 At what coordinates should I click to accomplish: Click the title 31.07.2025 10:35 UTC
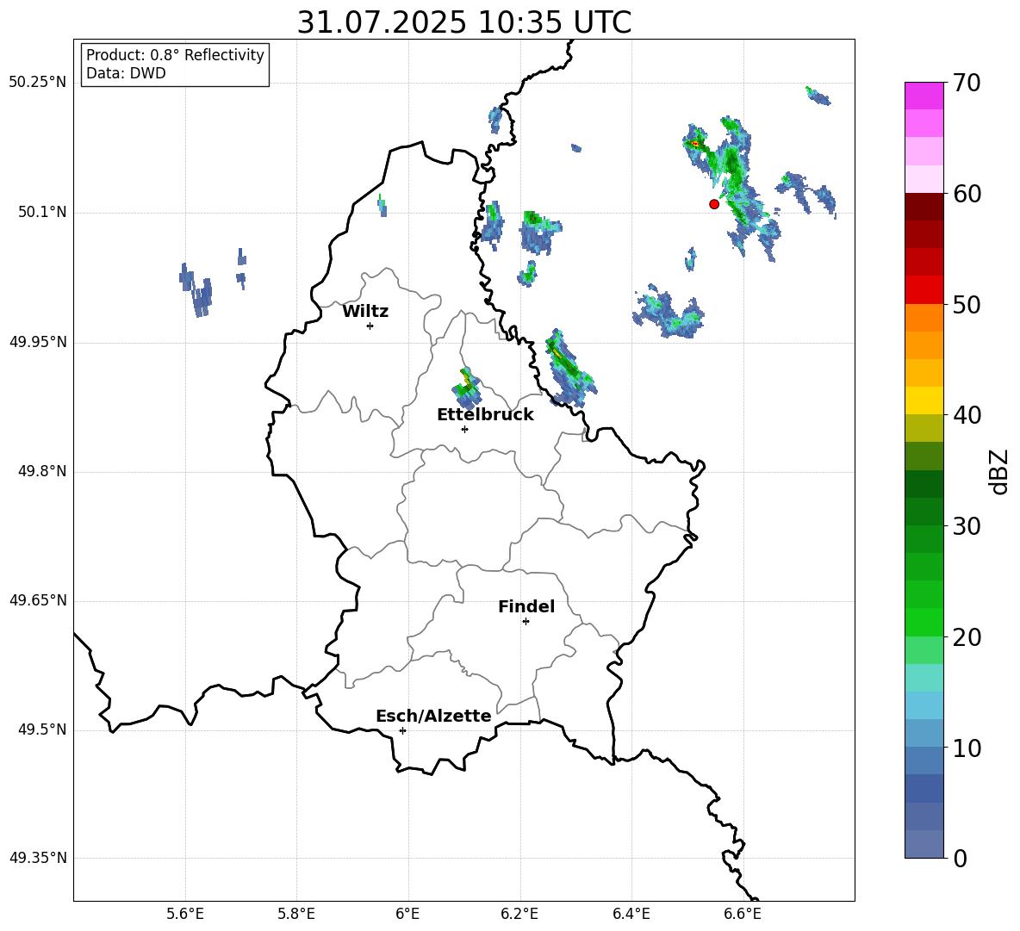(463, 22)
